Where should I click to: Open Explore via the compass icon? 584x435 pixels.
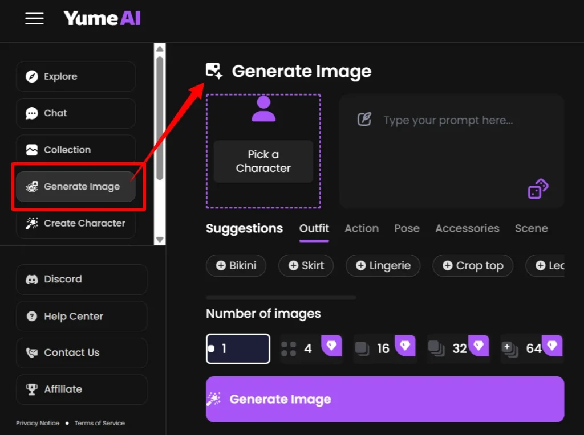[x=33, y=76]
